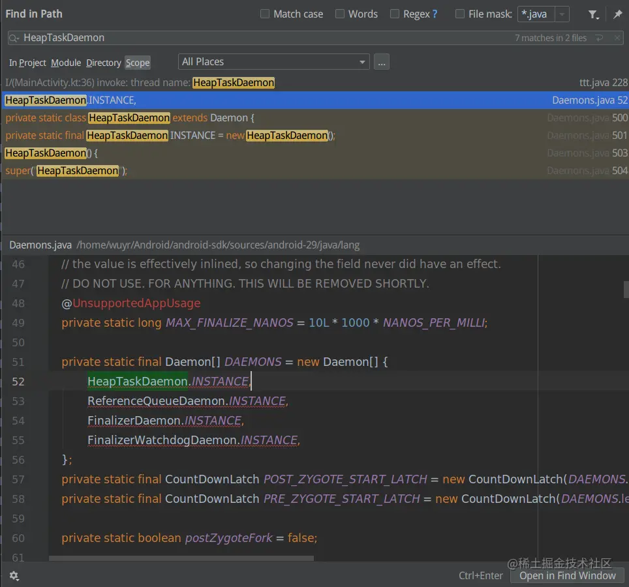Click the horizontal scrollbar in code preview
The height and width of the screenshot is (587, 629).
(x=181, y=558)
